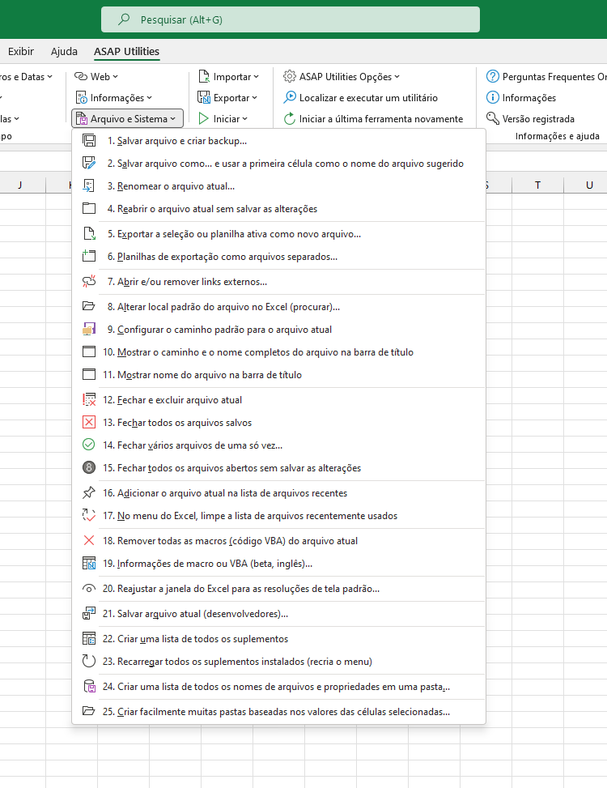Click the window icon for Mostrar nome do arquivo
Viewport: 607px width, 788px height.
[89, 374]
